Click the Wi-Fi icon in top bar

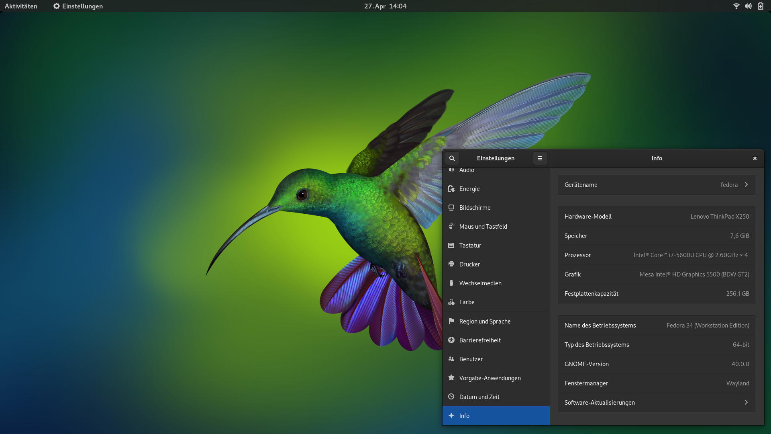pyautogui.click(x=736, y=6)
